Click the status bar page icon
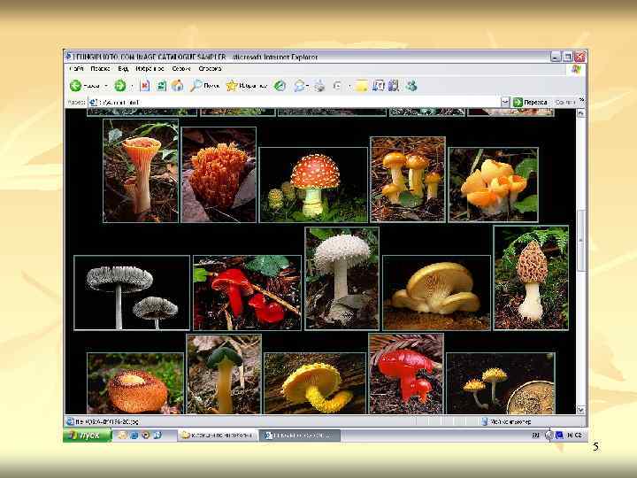 [x=70, y=421]
